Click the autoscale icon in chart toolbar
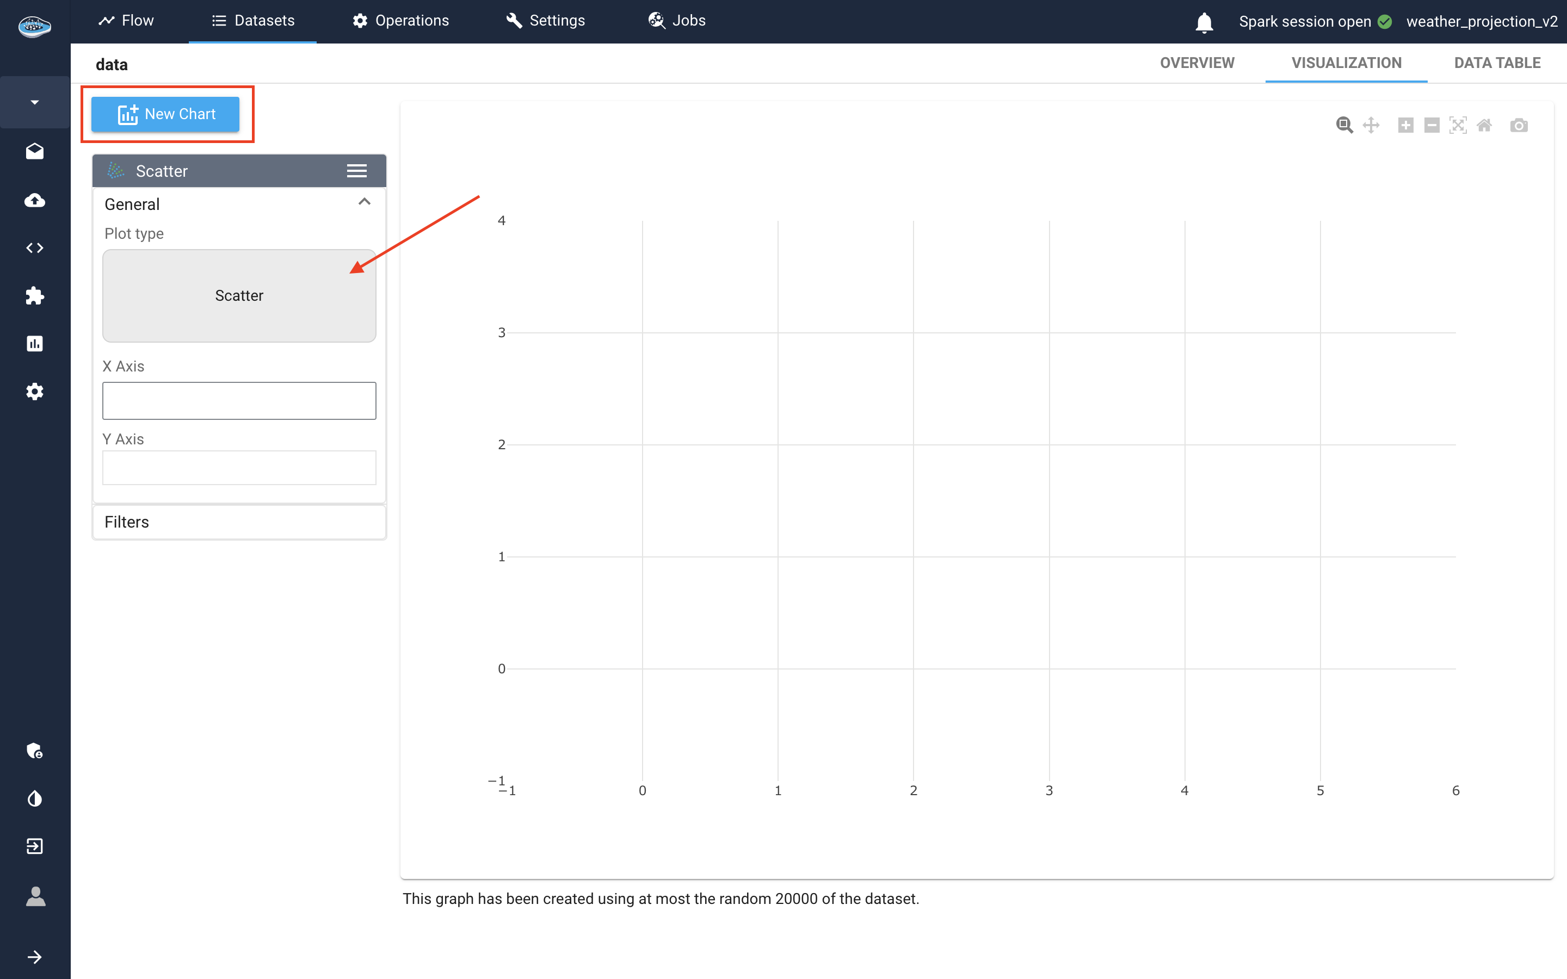Image resolution: width=1567 pixels, height=979 pixels. click(x=1458, y=125)
